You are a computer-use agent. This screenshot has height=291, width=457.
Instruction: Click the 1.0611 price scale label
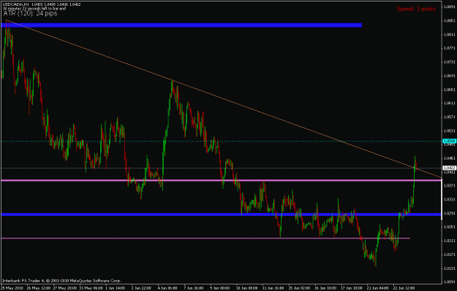(x=450, y=104)
